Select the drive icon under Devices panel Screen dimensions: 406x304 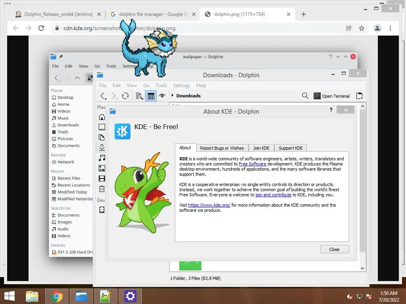(102, 210)
